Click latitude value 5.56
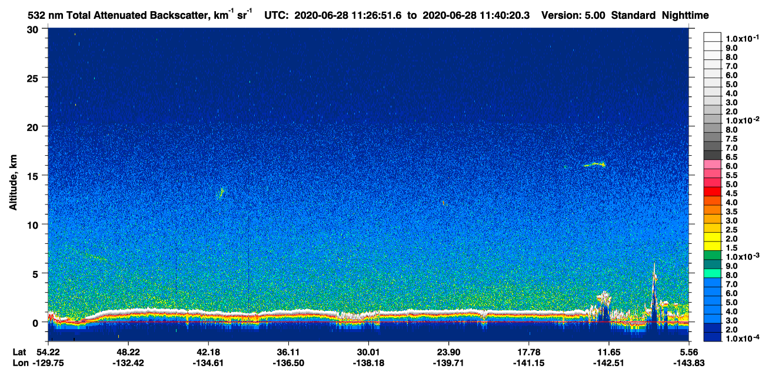Viewport: 765px width, 392px height. pyautogui.click(x=688, y=352)
